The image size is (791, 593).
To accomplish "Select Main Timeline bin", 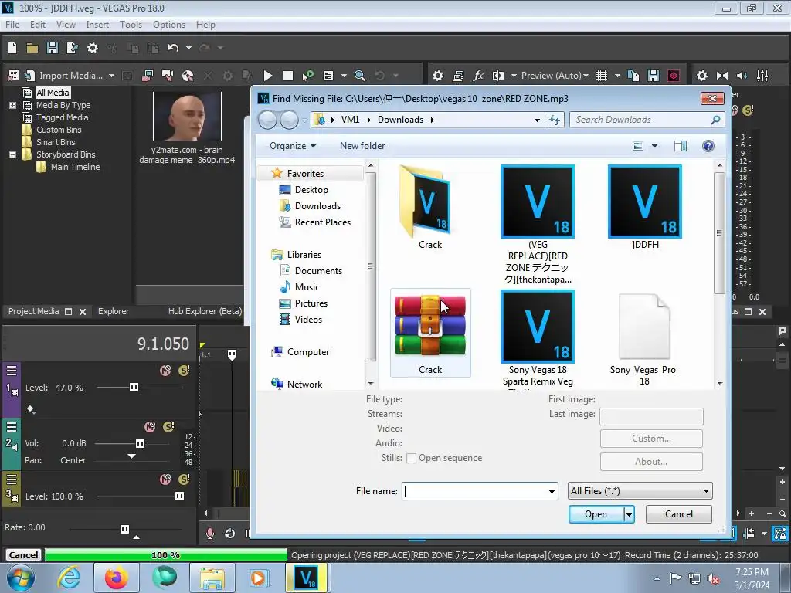I will [x=75, y=167].
